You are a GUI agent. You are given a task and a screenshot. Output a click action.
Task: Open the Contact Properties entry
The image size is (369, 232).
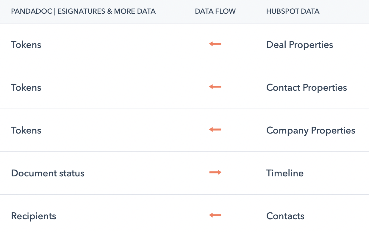[307, 88]
